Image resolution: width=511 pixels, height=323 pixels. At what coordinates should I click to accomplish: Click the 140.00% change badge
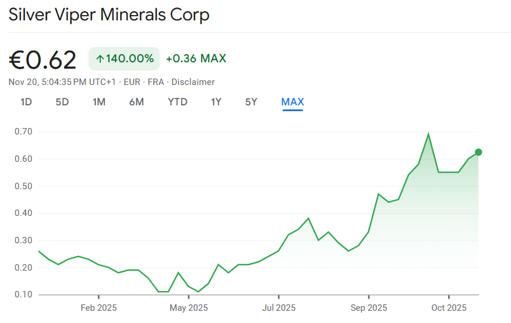[x=124, y=59]
